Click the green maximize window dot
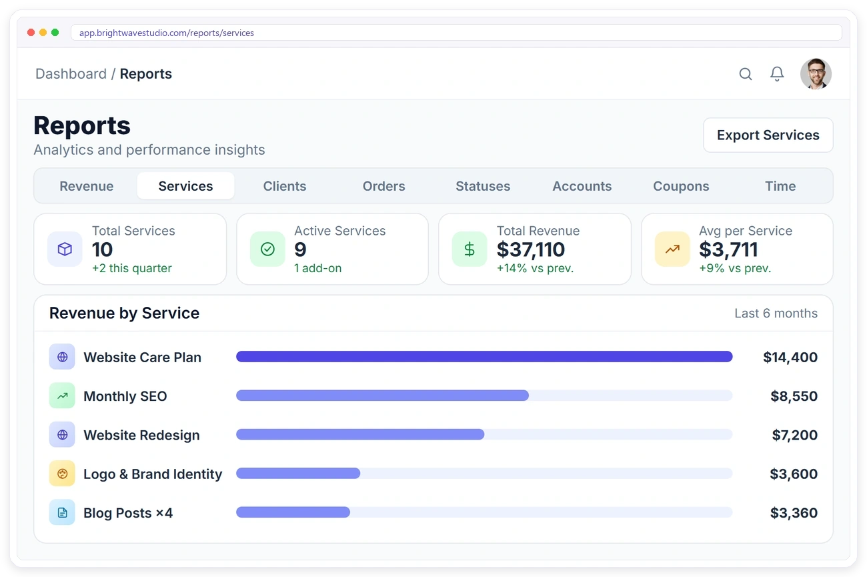The width and height of the screenshot is (867, 577). 55,32
